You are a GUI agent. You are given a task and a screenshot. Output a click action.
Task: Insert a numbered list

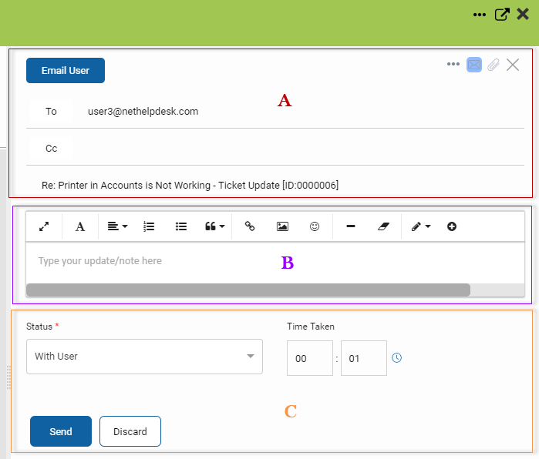tap(149, 226)
